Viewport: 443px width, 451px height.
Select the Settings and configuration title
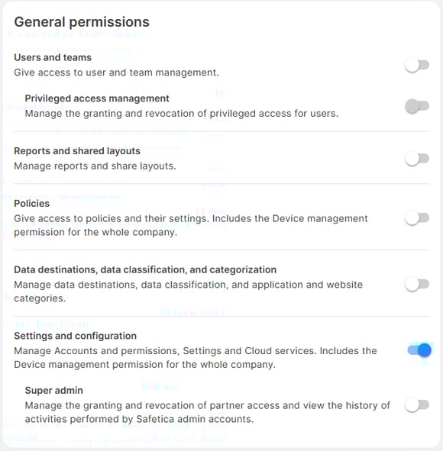75,336
